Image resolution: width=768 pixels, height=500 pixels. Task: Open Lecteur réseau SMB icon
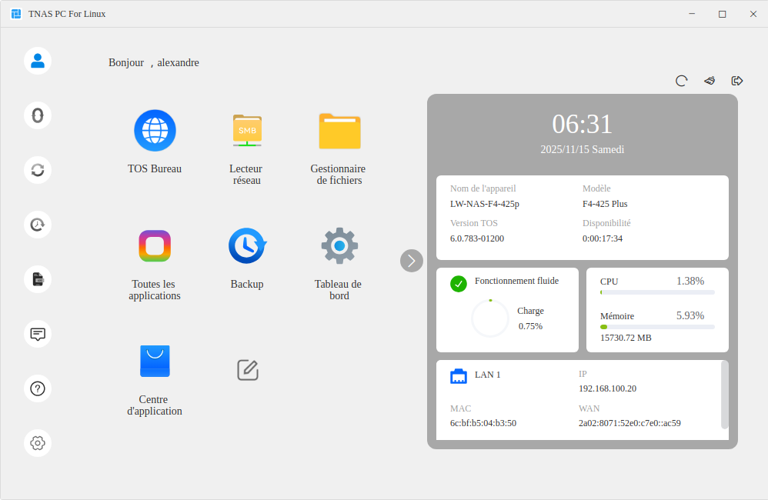[x=247, y=131]
